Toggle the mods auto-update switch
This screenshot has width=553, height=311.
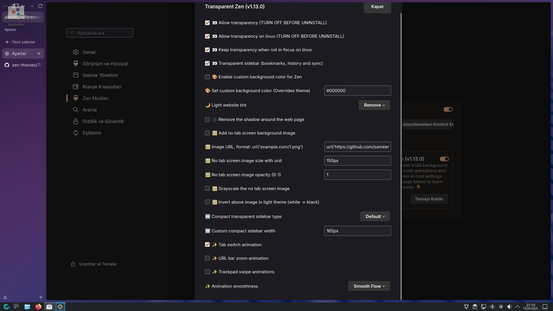448,109
